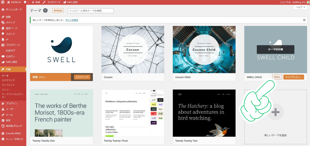Open the LP sidebar menu
310x146 pixels.
[13, 39]
